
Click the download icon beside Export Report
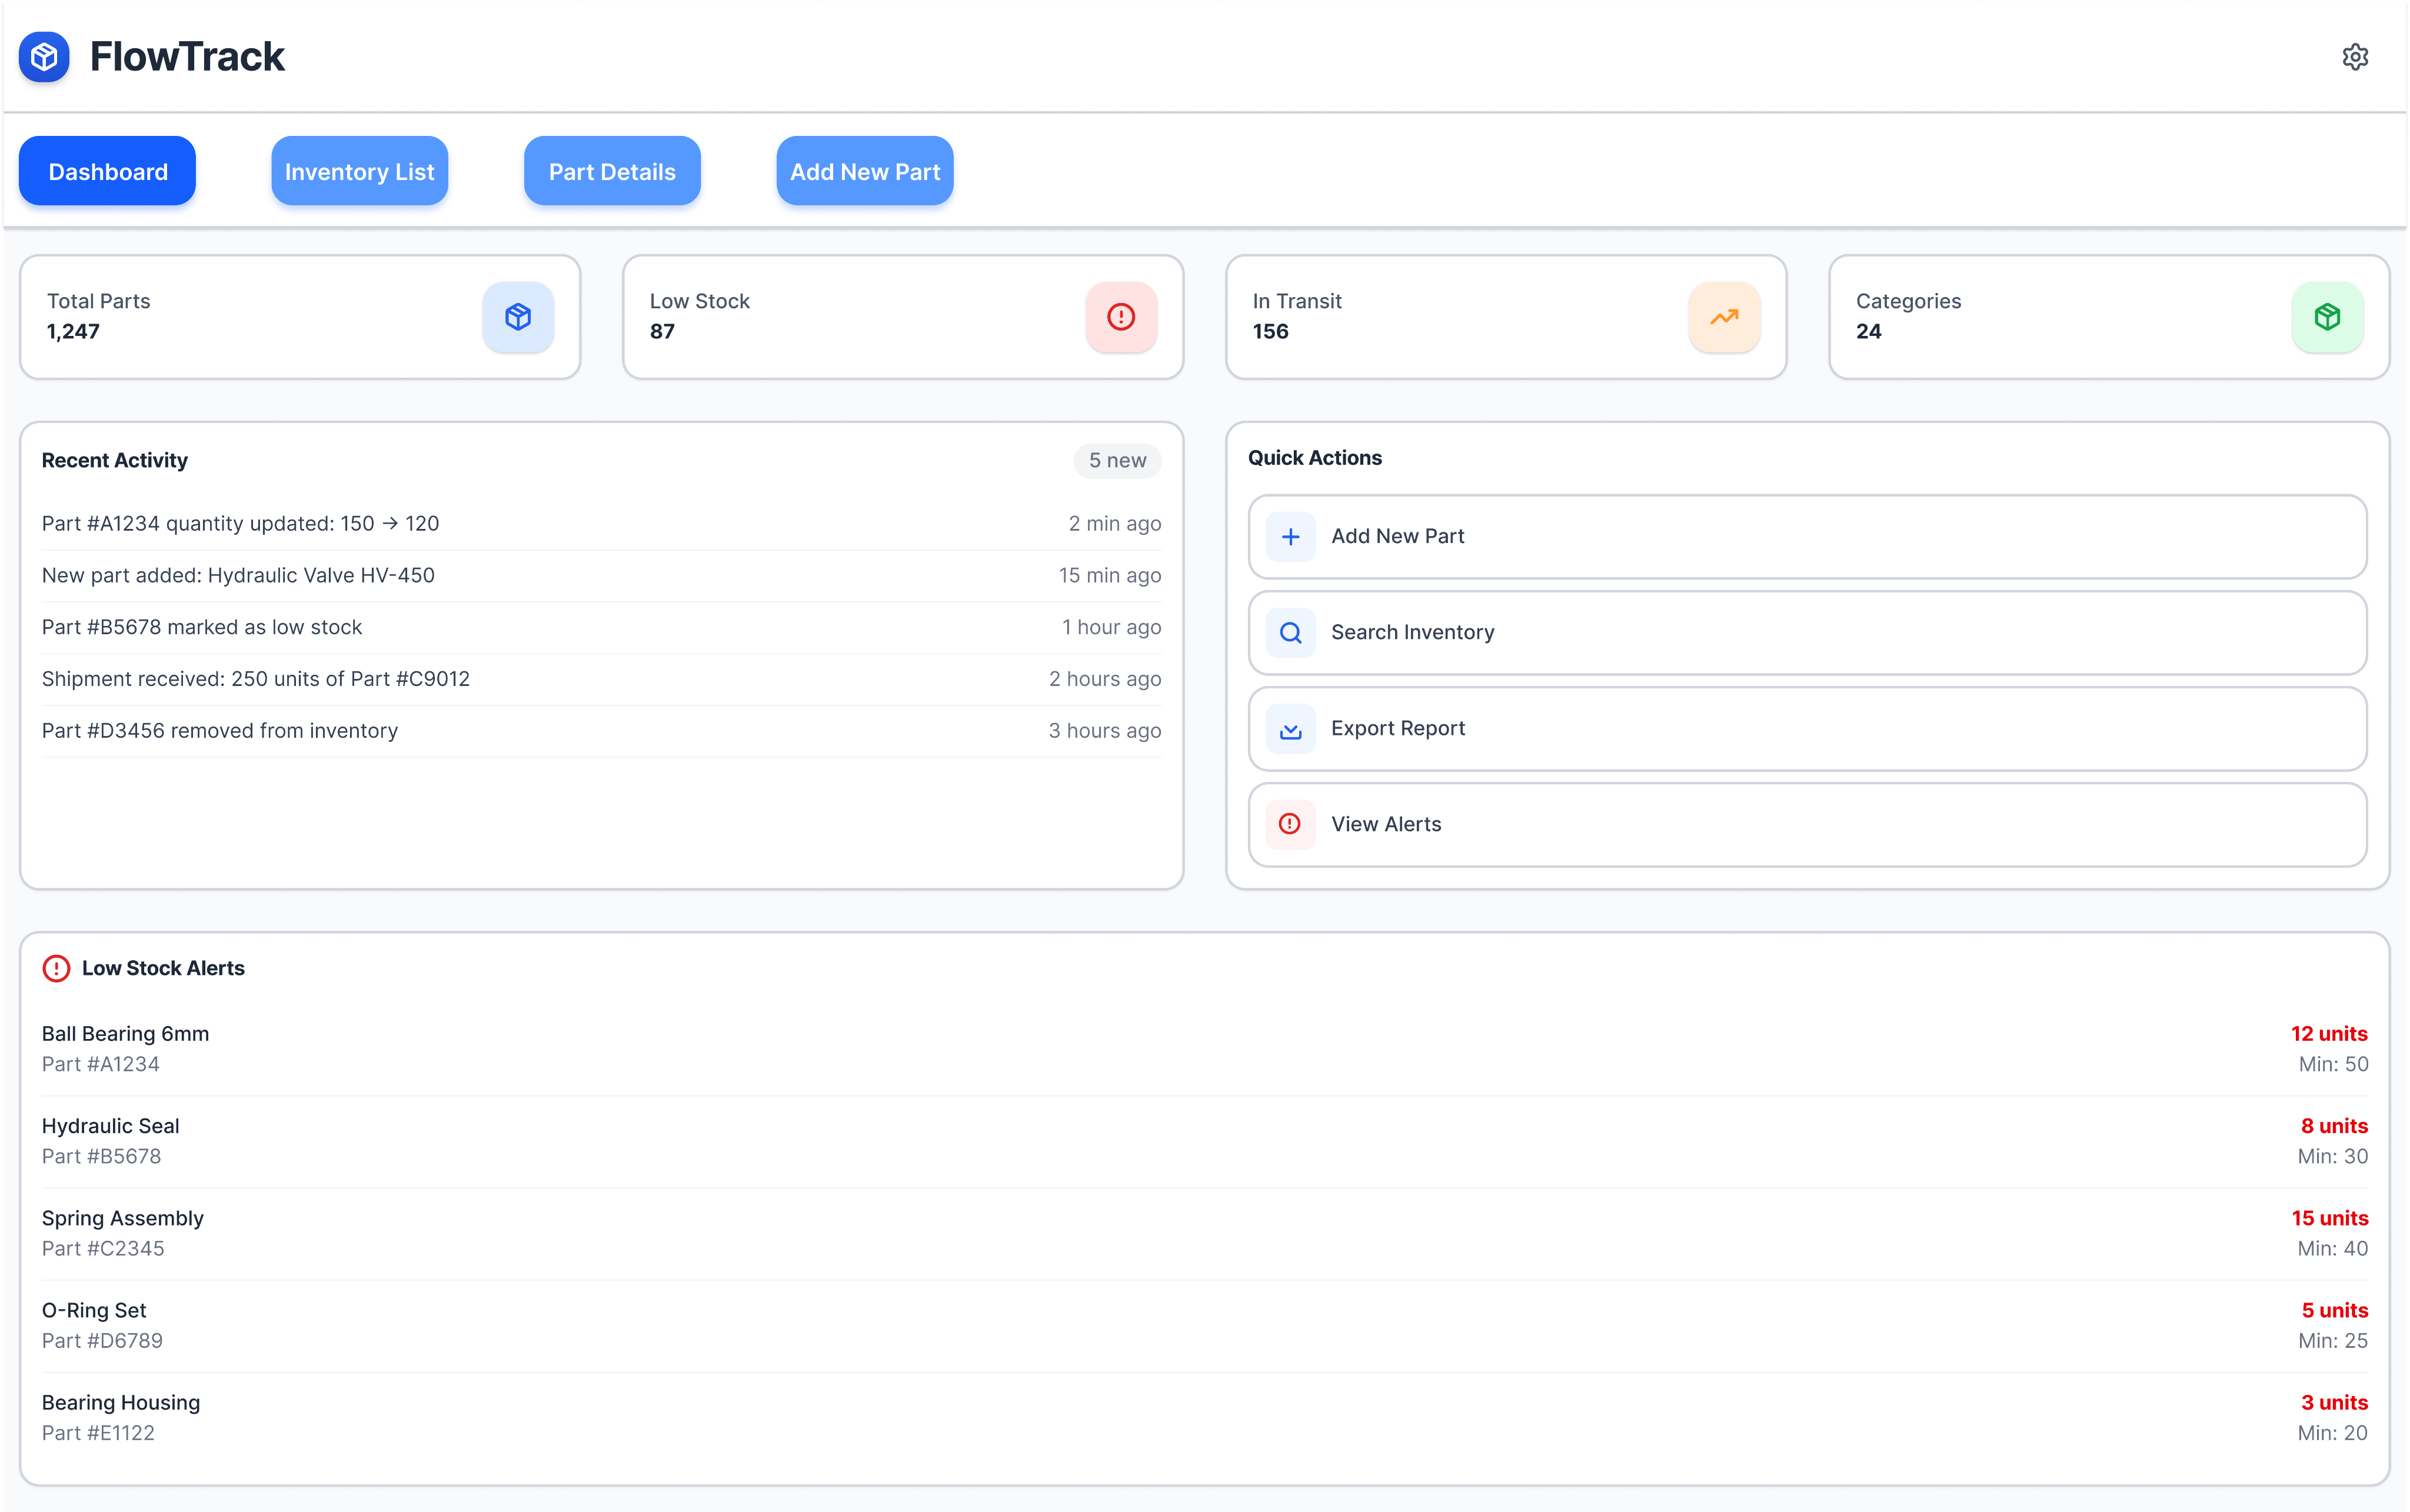(1290, 729)
